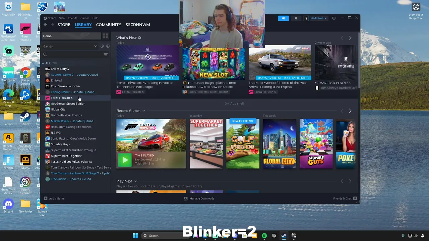Open advanced filter options in library search
The width and height of the screenshot is (429, 241).
coord(106,55)
